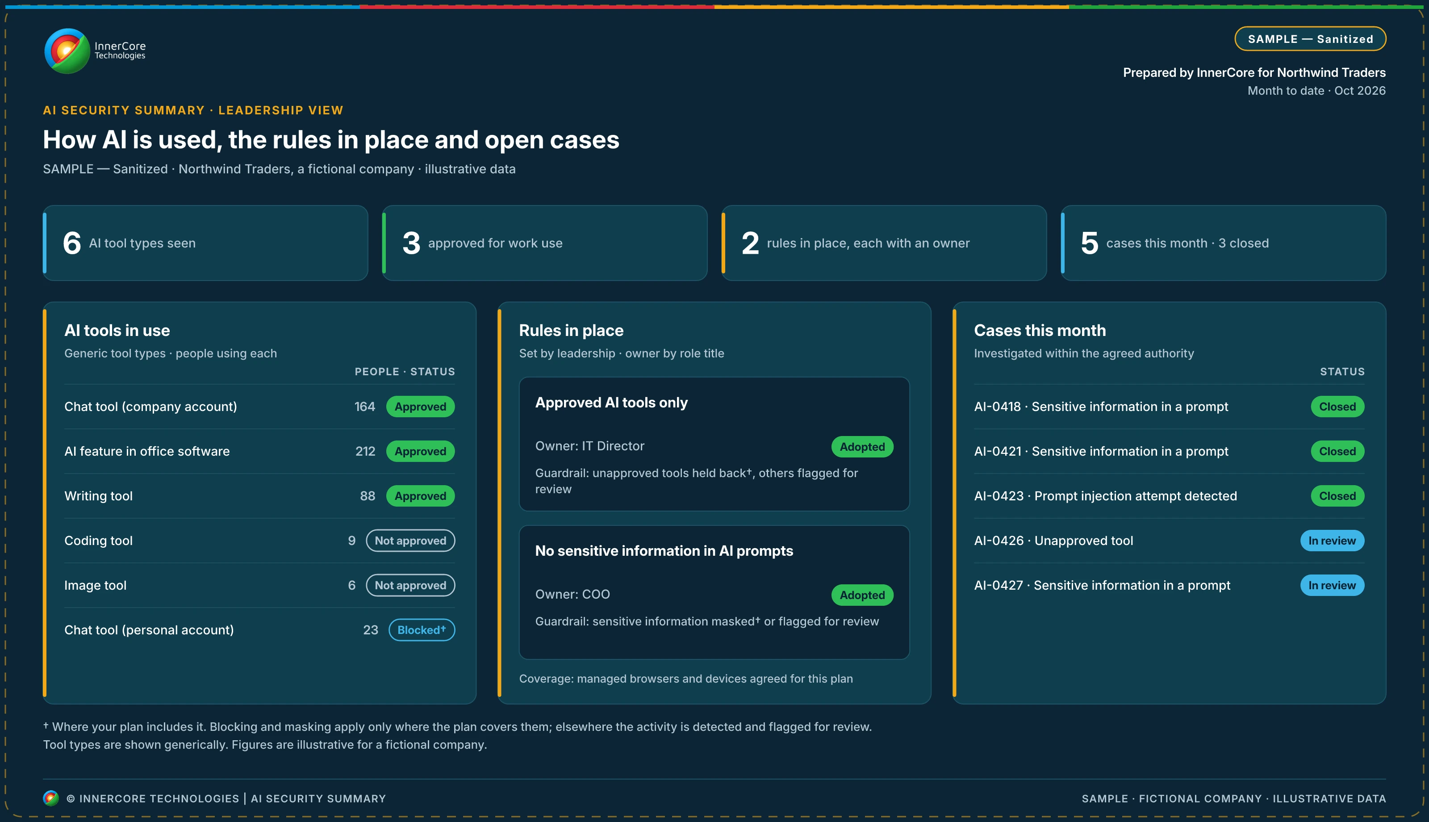Click the people count 164
Screen dimensions: 1429x822
[x=364, y=407]
